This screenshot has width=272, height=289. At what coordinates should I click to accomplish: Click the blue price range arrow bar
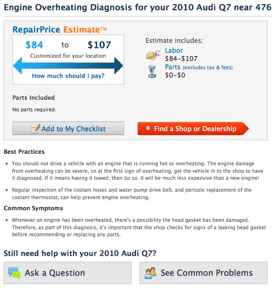pos(68,66)
